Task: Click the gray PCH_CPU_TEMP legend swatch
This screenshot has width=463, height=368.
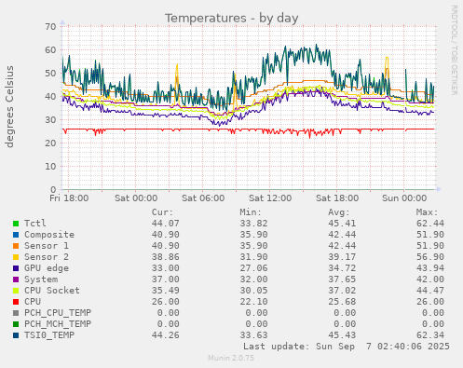Action: coord(16,313)
